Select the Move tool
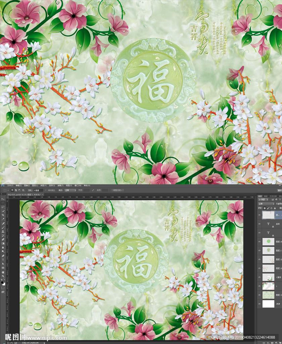 pyautogui.click(x=3, y=199)
